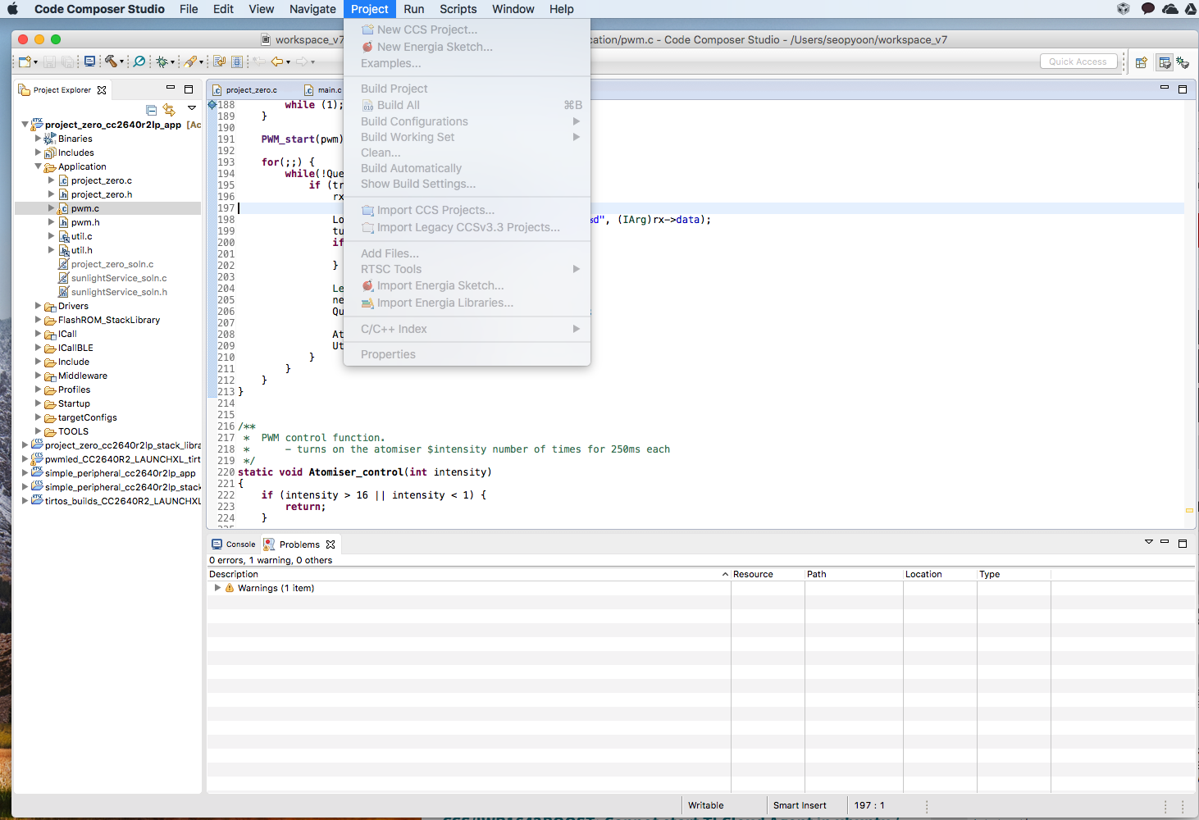Click the Save toolbar icon
This screenshot has height=820, width=1199.
(x=49, y=61)
